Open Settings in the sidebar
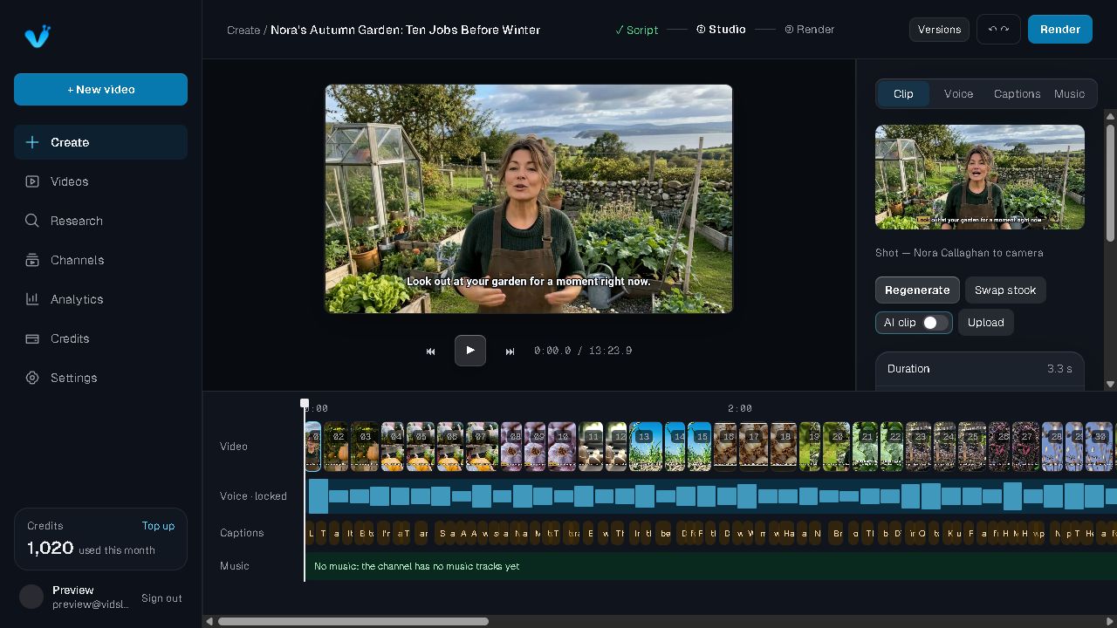1117x628 pixels. [100, 378]
